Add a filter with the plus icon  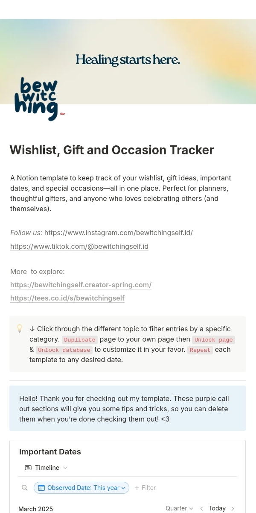click(x=137, y=488)
